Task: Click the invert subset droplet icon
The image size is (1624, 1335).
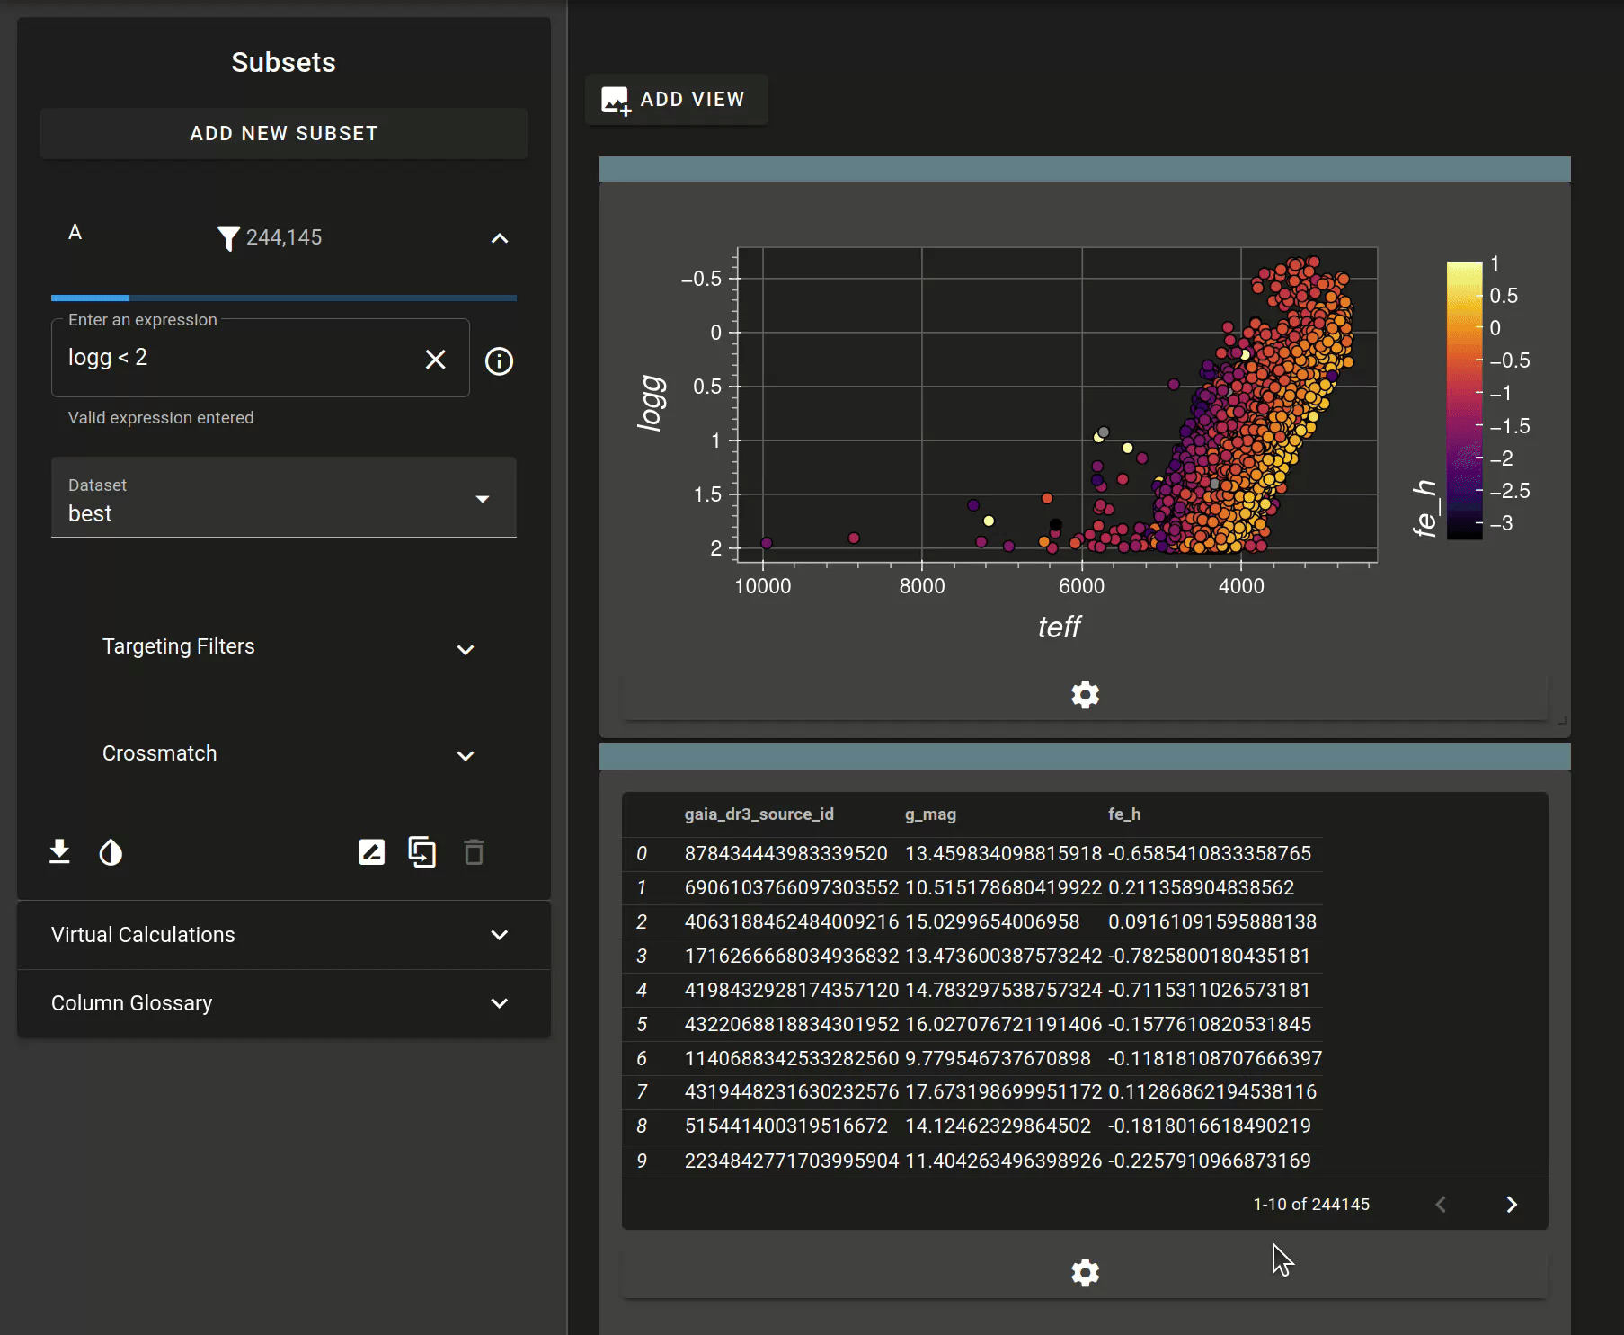Action: click(x=111, y=851)
